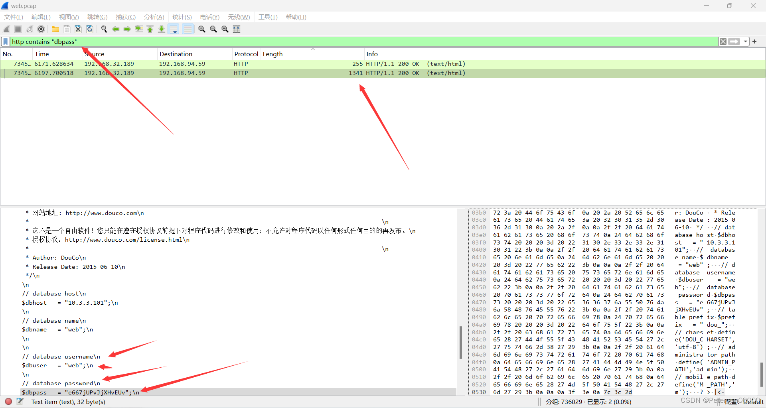Open the 电话(Y) menu
The image size is (766, 408).
210,17
